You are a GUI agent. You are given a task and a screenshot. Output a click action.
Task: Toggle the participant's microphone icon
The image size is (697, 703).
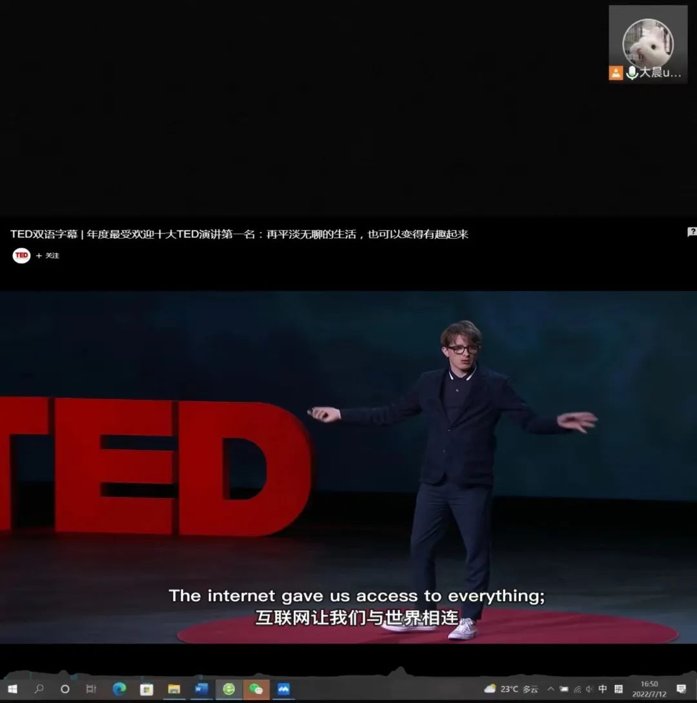631,73
